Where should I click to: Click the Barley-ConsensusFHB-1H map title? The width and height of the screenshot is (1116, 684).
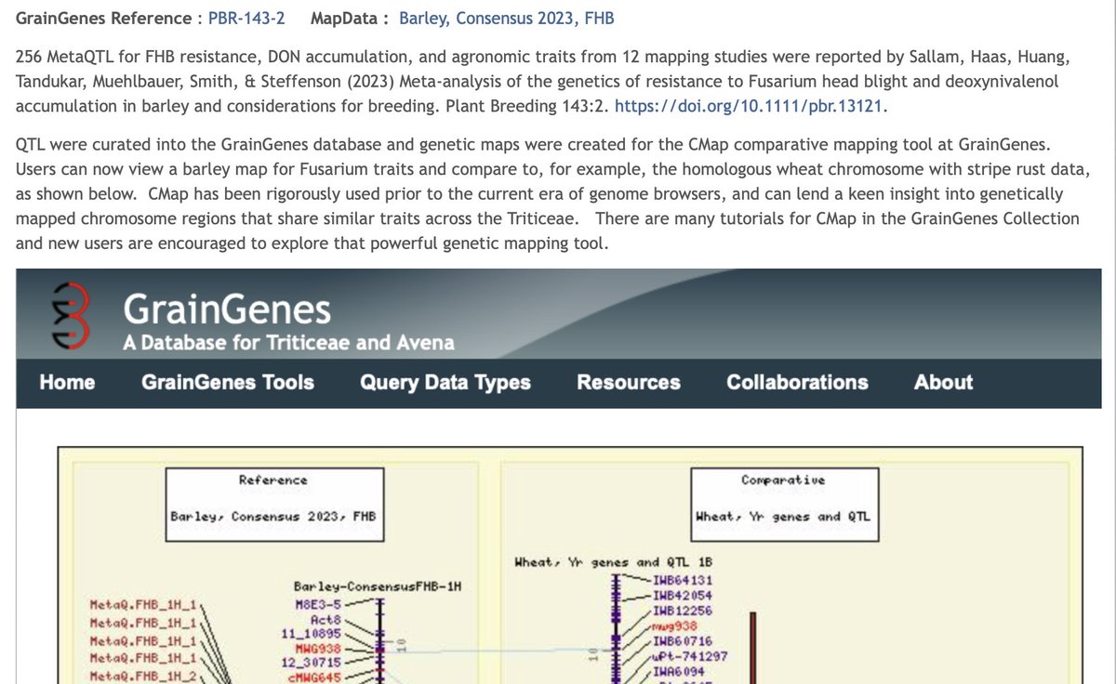[377, 587]
